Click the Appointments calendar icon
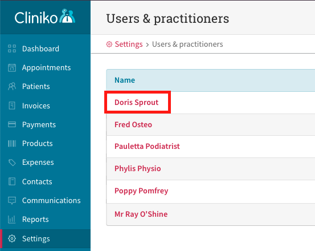Screen dimensions: 315x251 click(12, 67)
